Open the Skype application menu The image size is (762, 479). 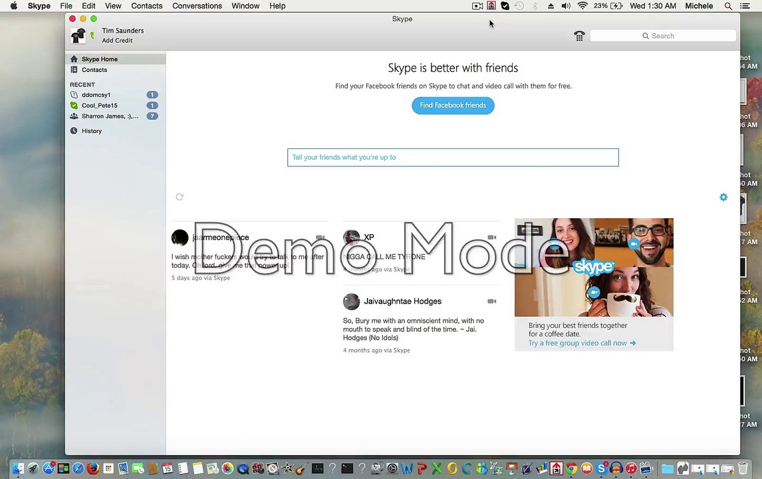tap(39, 6)
